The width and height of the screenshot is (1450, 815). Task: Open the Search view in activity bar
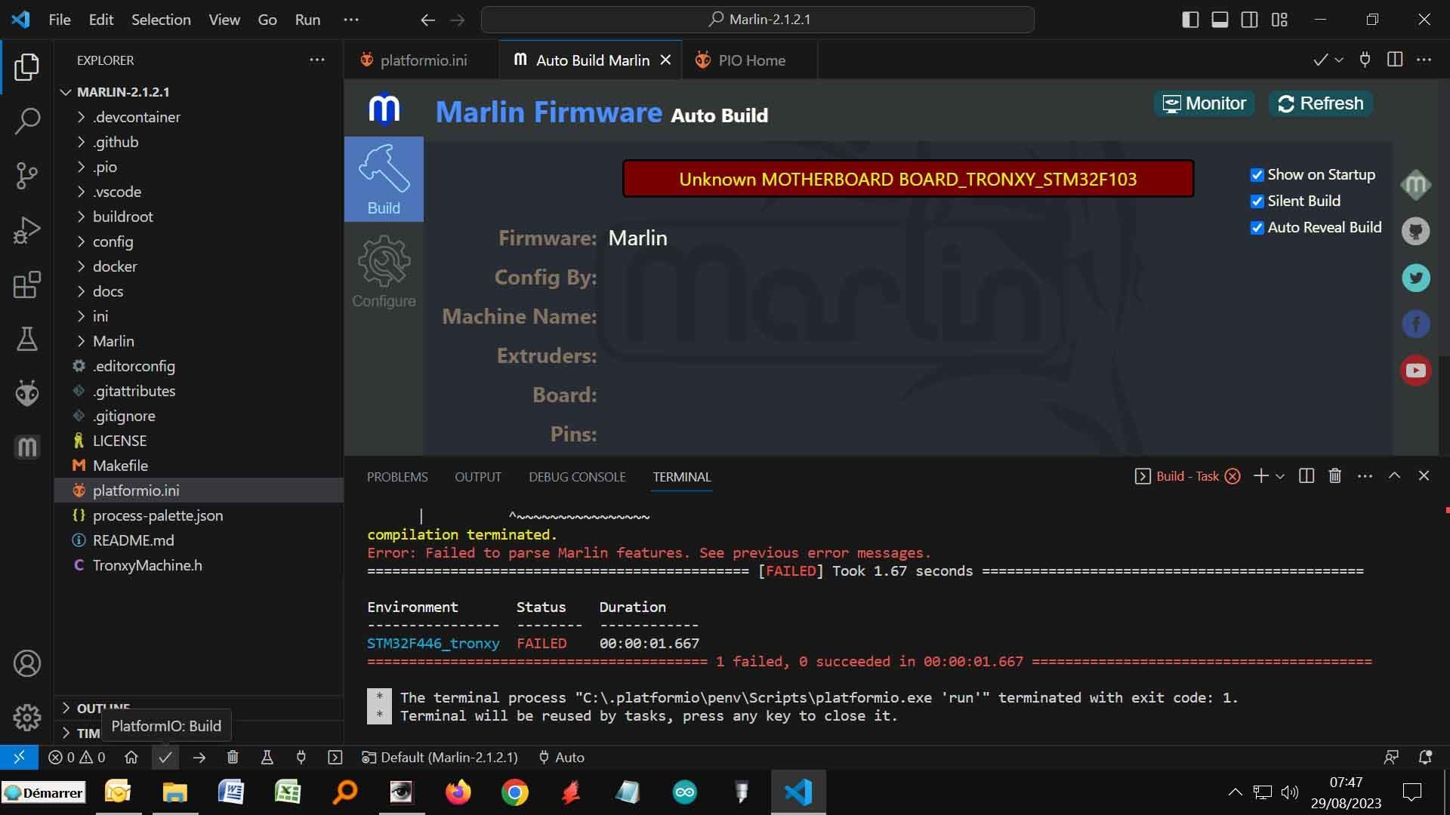[26, 121]
